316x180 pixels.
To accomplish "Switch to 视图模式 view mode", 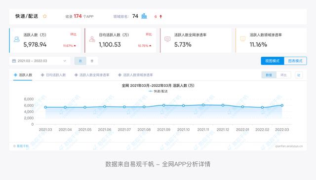I will pyautogui.click(x=272, y=61).
